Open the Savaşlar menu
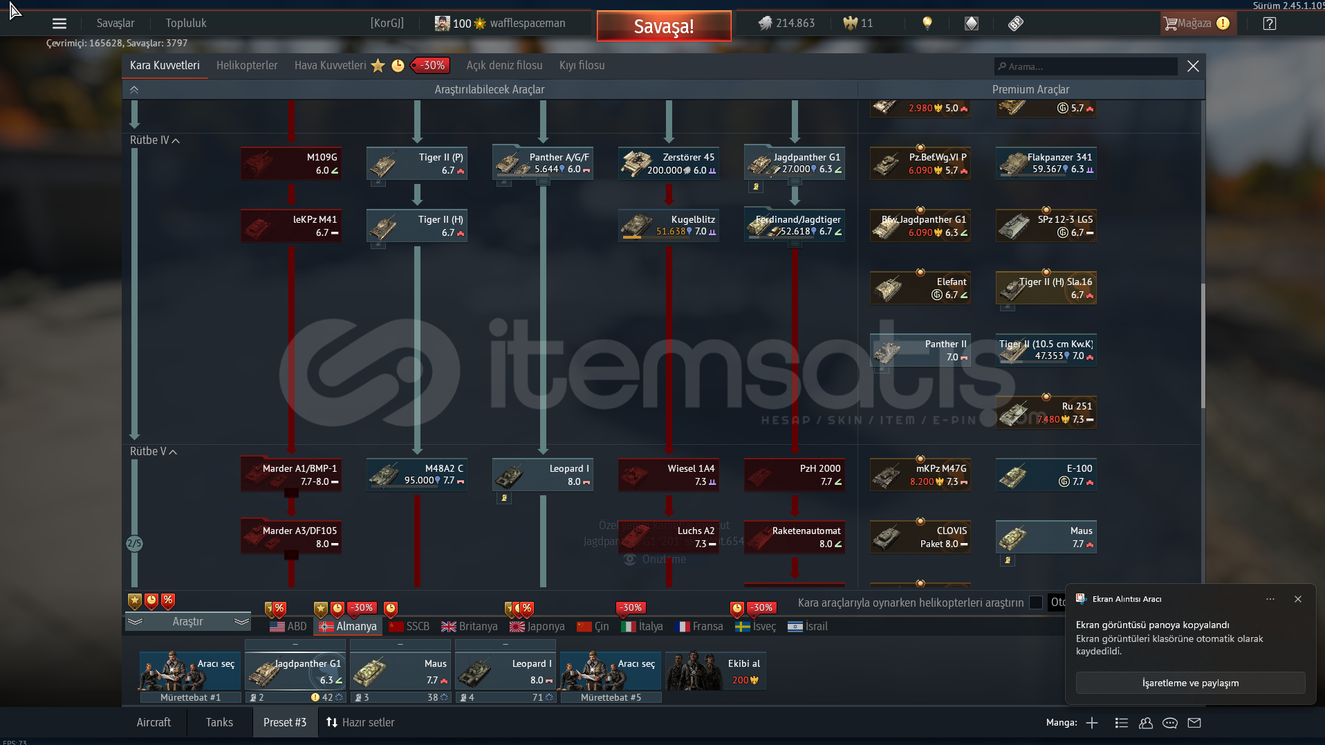The height and width of the screenshot is (745, 1325). click(115, 24)
